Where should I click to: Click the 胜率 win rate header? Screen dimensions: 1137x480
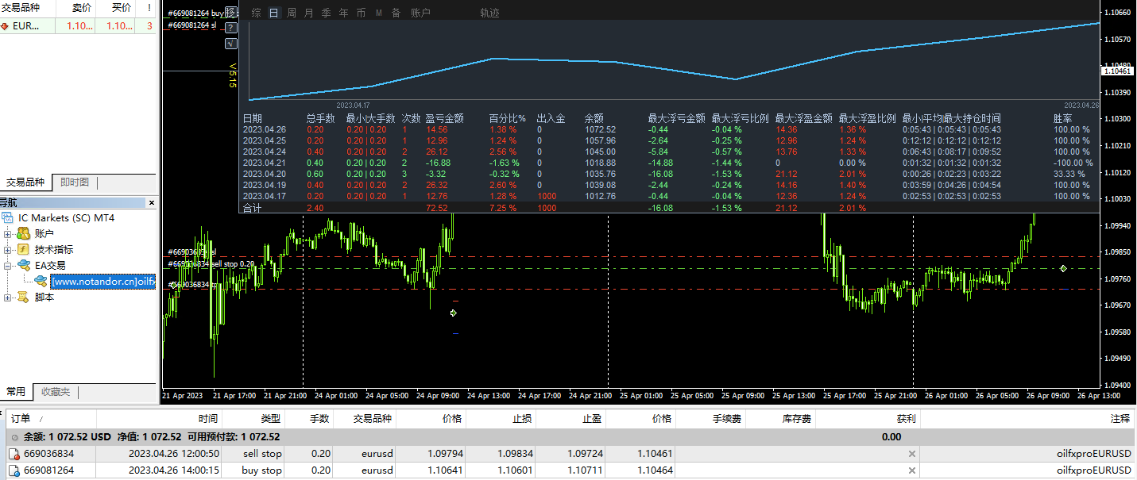click(x=1063, y=118)
